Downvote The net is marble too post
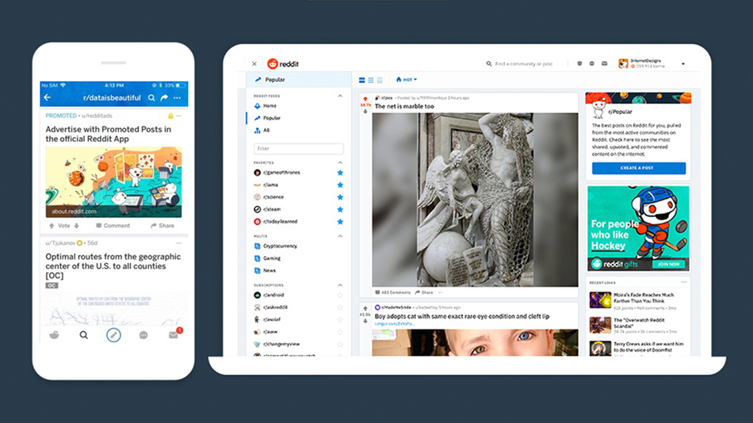Screen dimensions: 753x423 [365, 112]
